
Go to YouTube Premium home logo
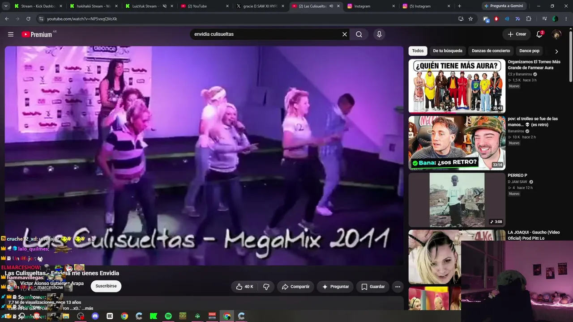click(37, 34)
